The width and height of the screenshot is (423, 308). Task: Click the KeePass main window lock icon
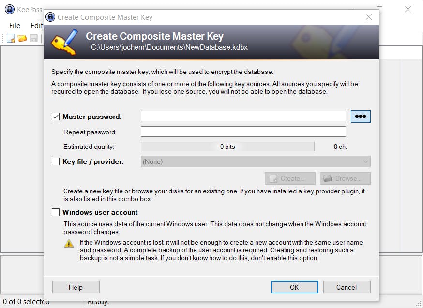pyautogui.click(x=9, y=10)
